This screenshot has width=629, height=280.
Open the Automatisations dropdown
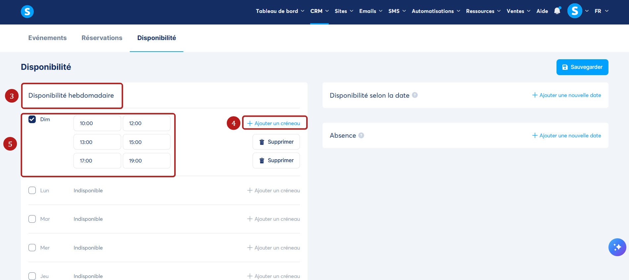coord(436,11)
